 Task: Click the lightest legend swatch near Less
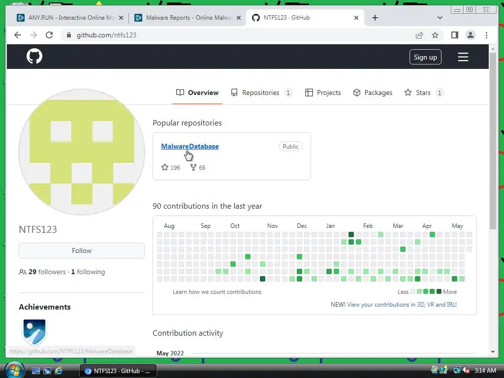[412, 291]
